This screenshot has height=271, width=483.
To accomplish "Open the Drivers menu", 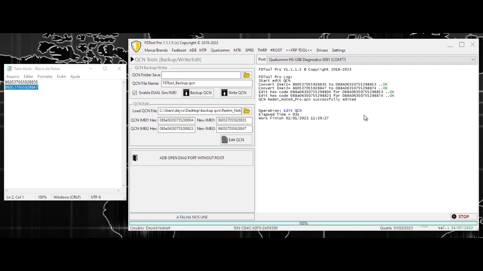I will coord(322,50).
